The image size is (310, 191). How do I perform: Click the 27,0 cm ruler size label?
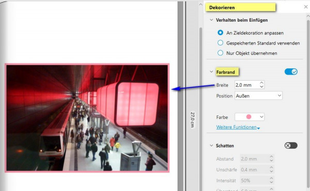click(x=192, y=120)
